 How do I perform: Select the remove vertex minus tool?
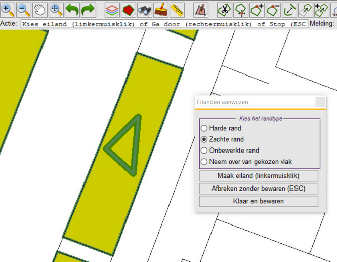pyautogui.click(x=273, y=10)
